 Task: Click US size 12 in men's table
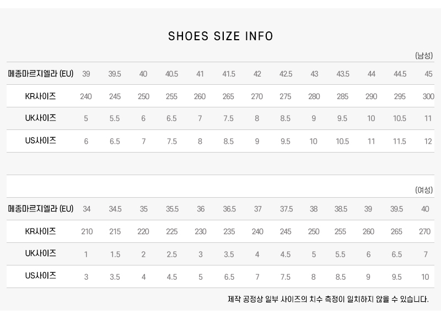coord(428,142)
